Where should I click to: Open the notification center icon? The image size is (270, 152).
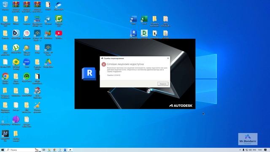click(265, 150)
